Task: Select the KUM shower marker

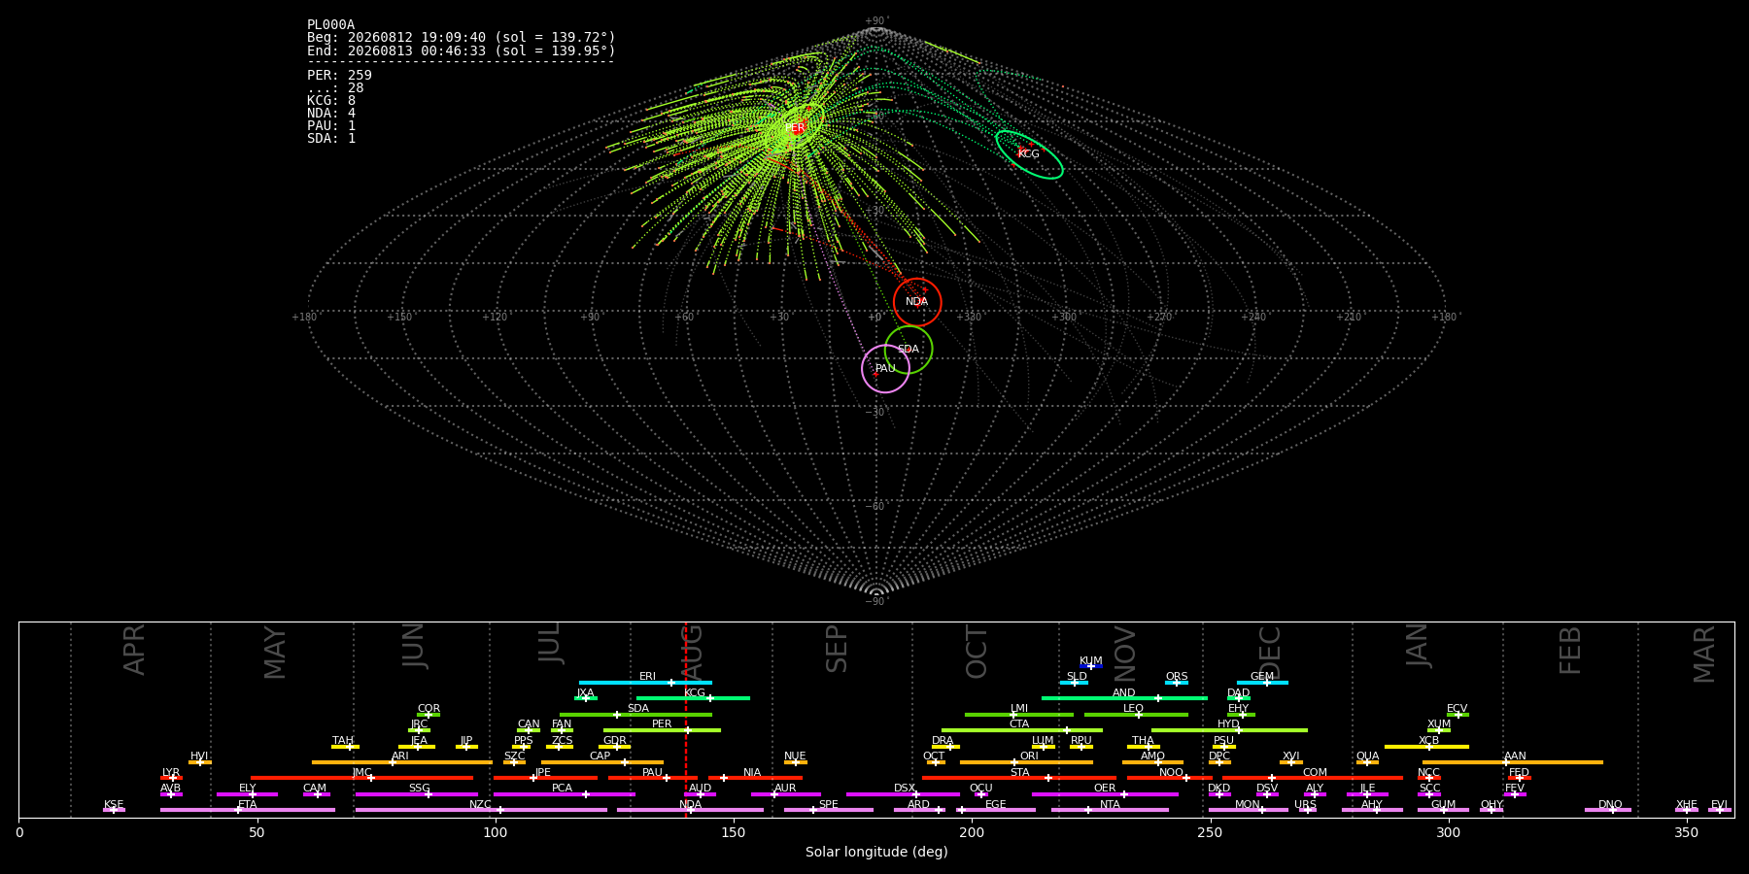Action: coord(1091,666)
